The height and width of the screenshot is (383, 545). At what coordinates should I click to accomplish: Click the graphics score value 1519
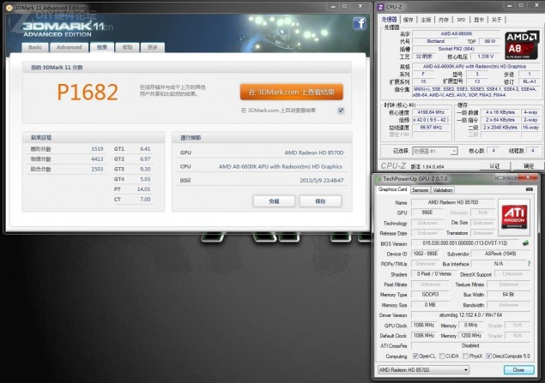(x=97, y=149)
